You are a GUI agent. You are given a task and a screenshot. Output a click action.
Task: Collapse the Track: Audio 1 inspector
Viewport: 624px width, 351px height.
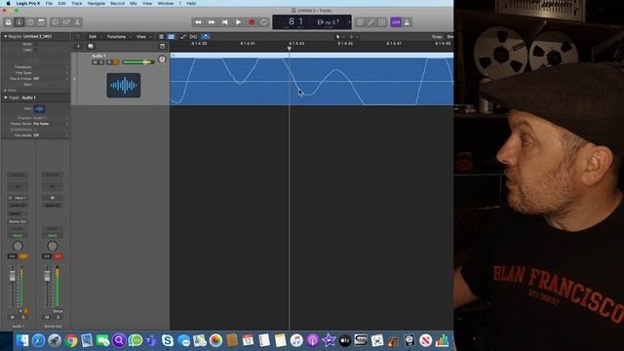6,97
